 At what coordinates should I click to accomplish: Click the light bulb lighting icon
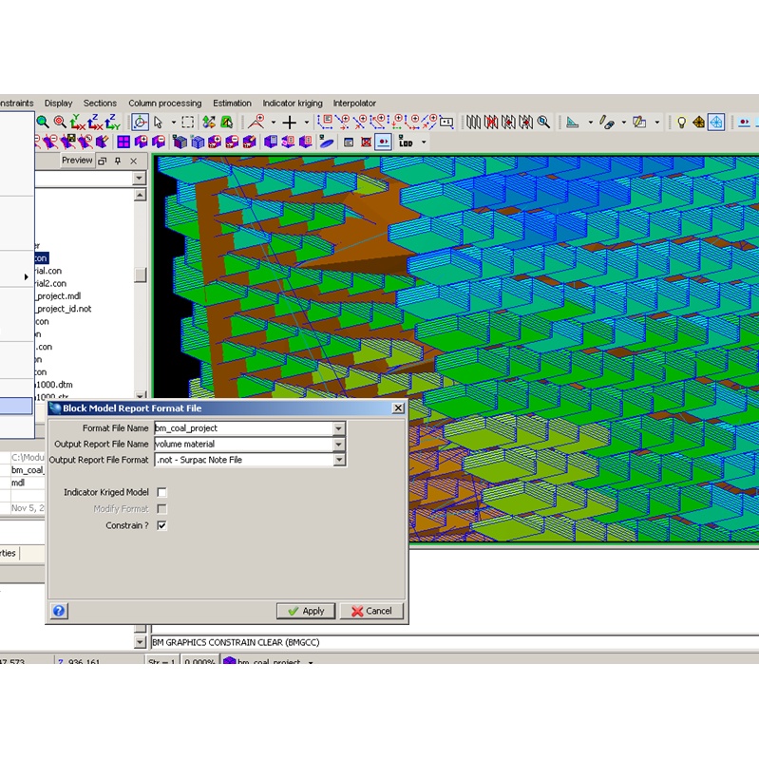point(681,123)
